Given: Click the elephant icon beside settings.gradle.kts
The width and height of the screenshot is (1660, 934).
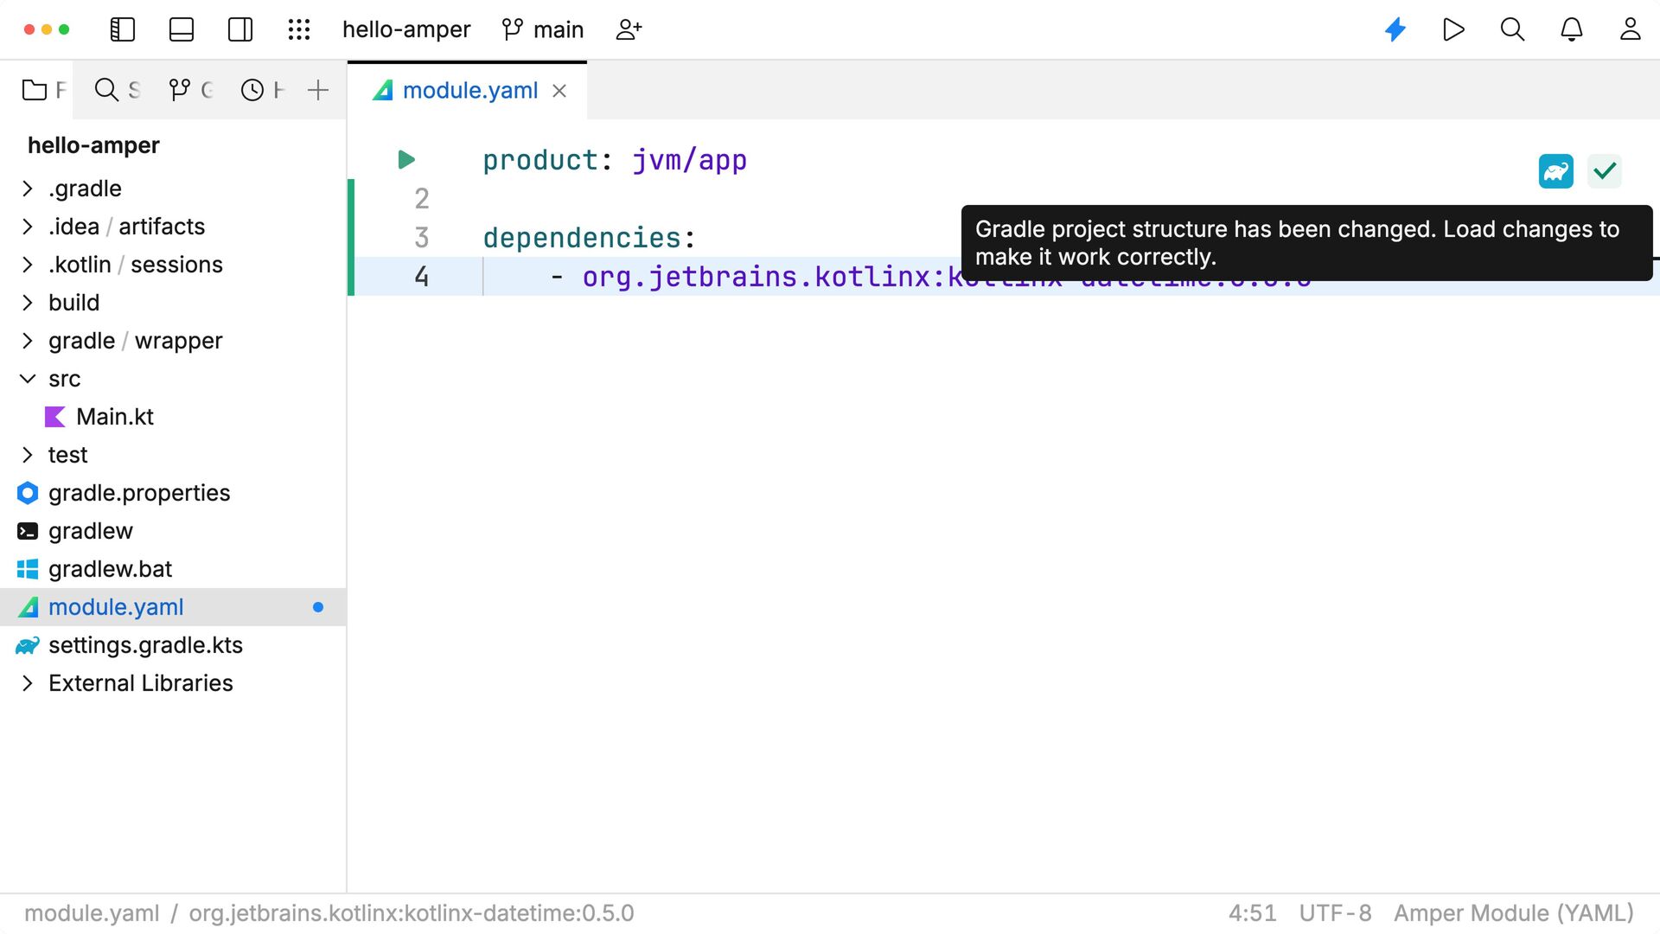Looking at the screenshot, I should pos(28,645).
